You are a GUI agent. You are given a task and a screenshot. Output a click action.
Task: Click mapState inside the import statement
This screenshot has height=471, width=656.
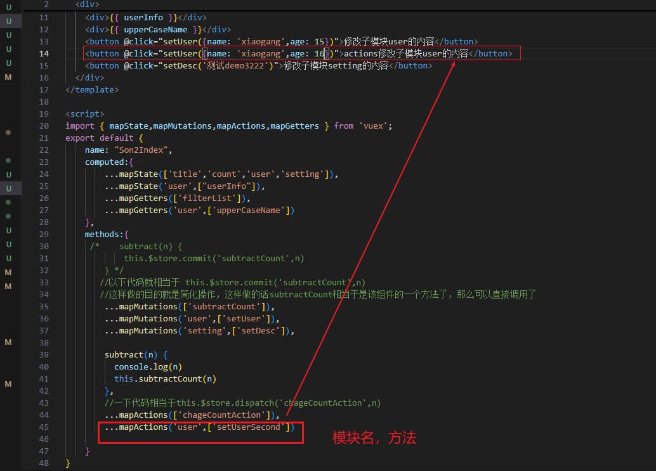point(128,126)
